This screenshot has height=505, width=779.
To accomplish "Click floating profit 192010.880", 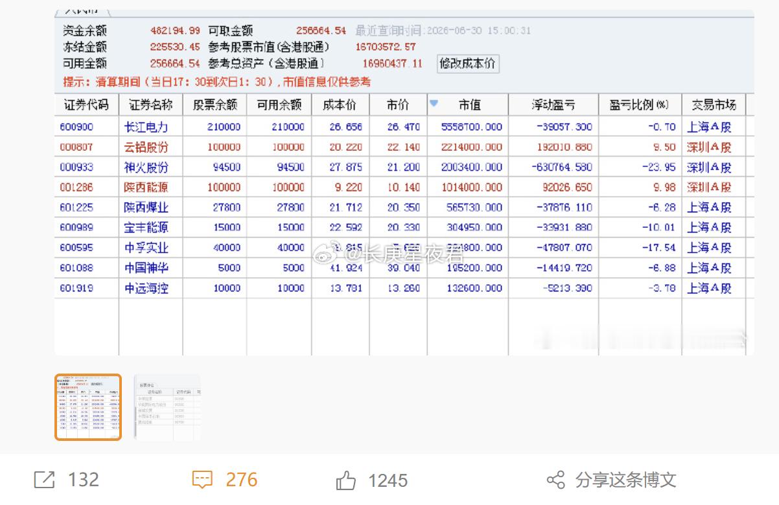I will [565, 147].
